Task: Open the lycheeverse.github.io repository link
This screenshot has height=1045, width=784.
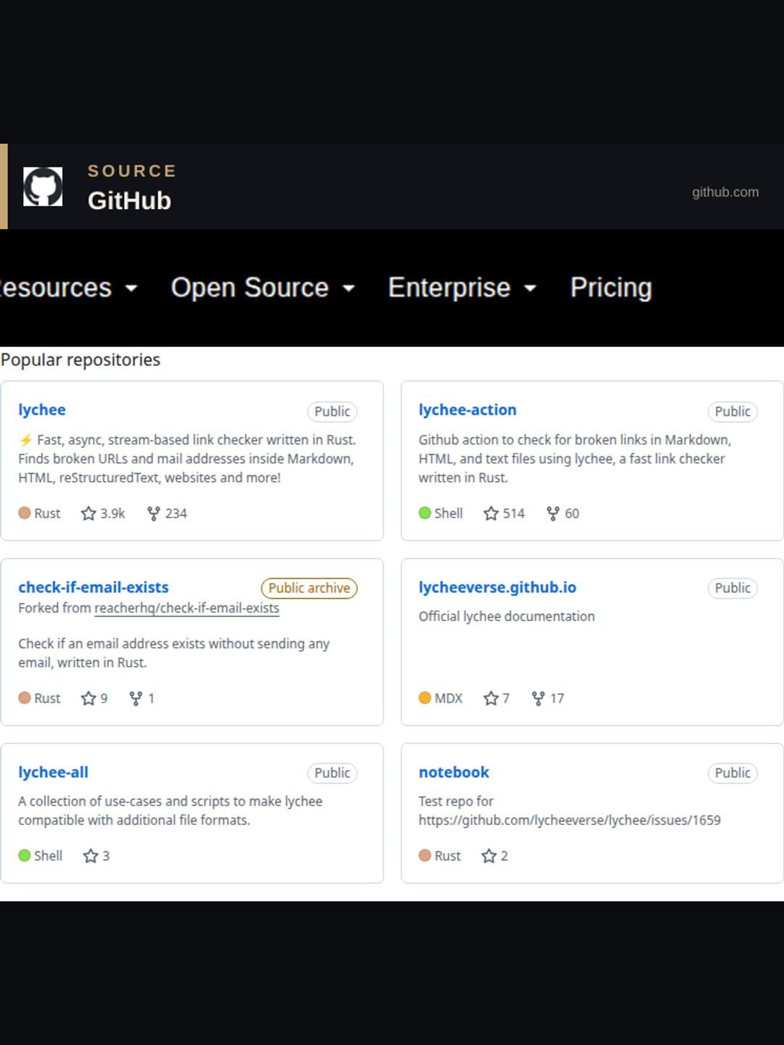Action: click(x=497, y=588)
